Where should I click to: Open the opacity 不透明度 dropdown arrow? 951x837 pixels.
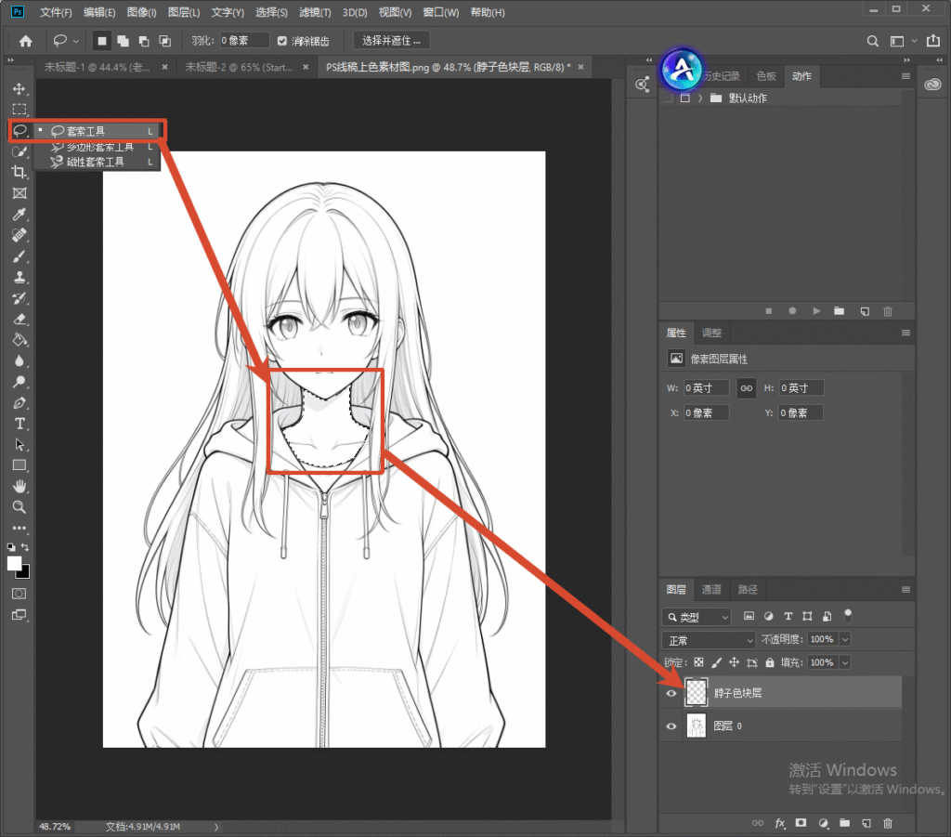(x=845, y=639)
